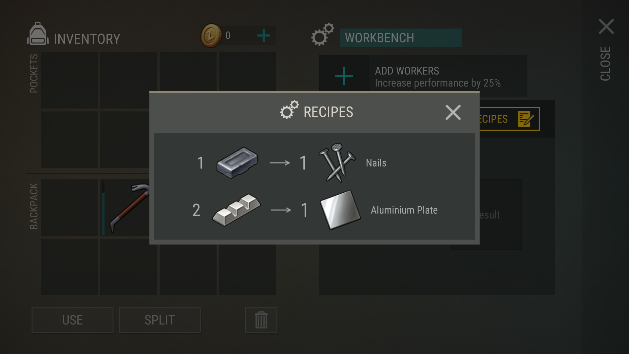Delete item with the trash can icon

click(x=261, y=320)
